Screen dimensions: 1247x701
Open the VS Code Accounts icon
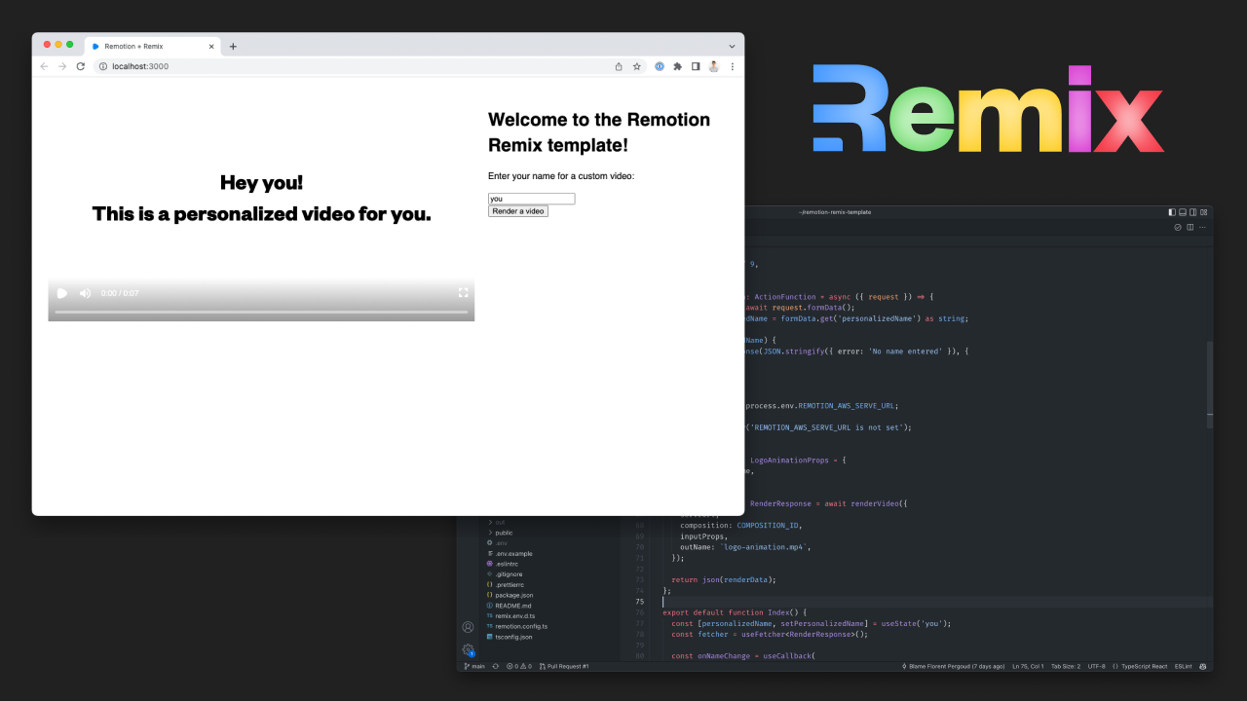coord(468,627)
